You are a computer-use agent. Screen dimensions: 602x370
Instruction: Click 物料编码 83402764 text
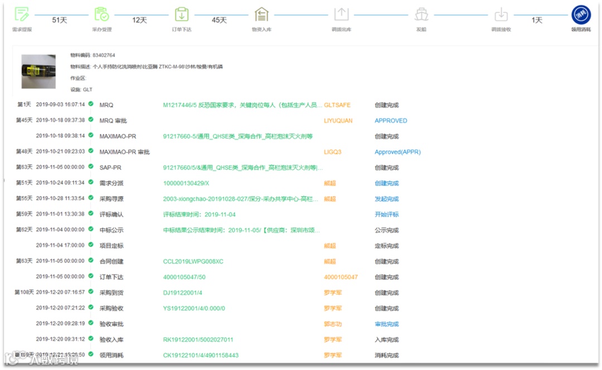pyautogui.click(x=93, y=55)
